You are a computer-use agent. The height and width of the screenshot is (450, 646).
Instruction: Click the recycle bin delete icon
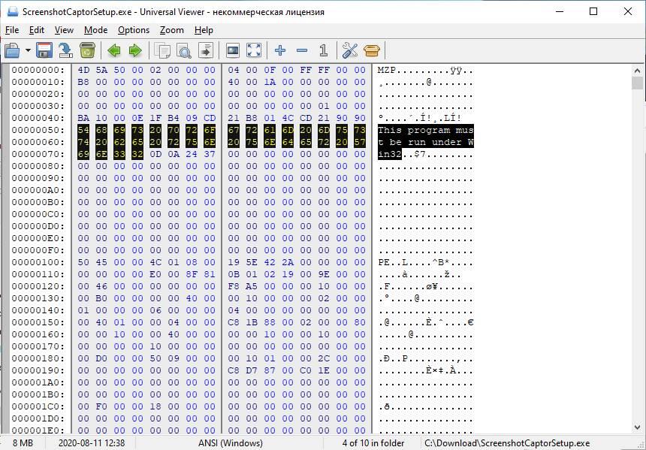(87, 50)
